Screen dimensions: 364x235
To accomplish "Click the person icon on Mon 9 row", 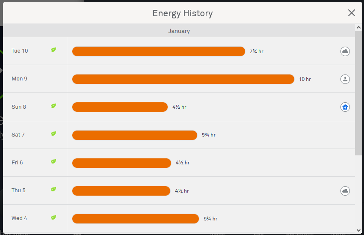I will pos(345,79).
